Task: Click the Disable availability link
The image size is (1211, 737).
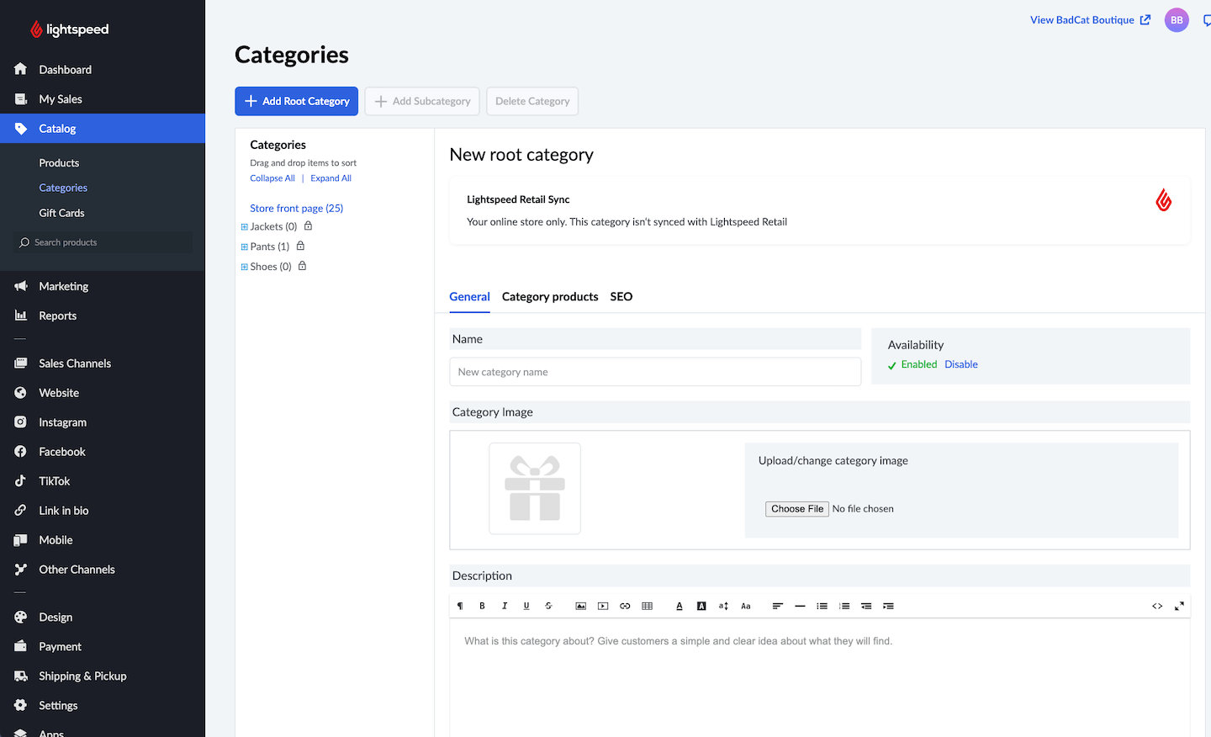Action: [x=961, y=364]
